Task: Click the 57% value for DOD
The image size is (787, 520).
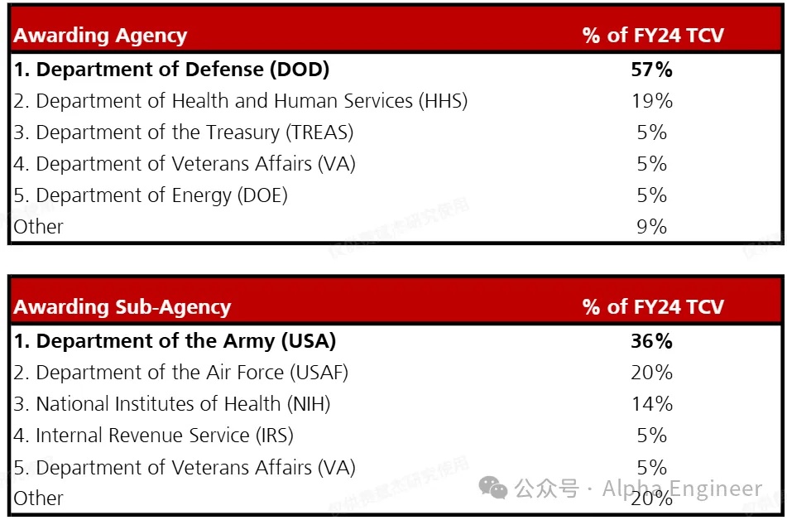Action: tap(651, 70)
